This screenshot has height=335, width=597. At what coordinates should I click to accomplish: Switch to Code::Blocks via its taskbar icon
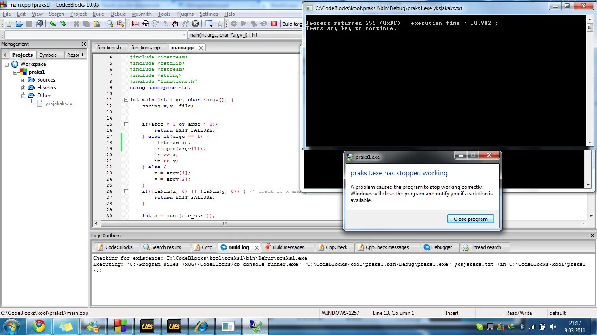[x=120, y=326]
